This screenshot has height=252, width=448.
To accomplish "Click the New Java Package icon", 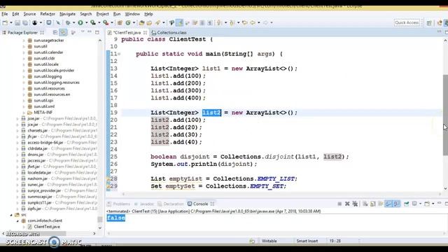I will tap(120, 22).
